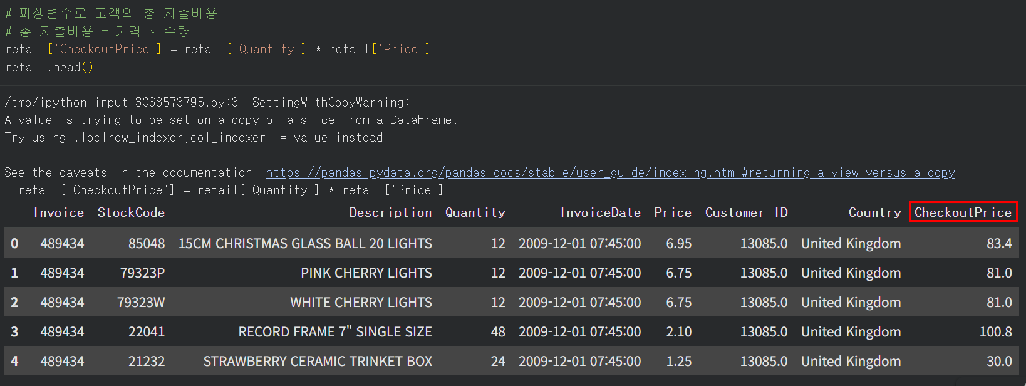Click row index 4
This screenshot has width=1026, height=386.
click(14, 361)
